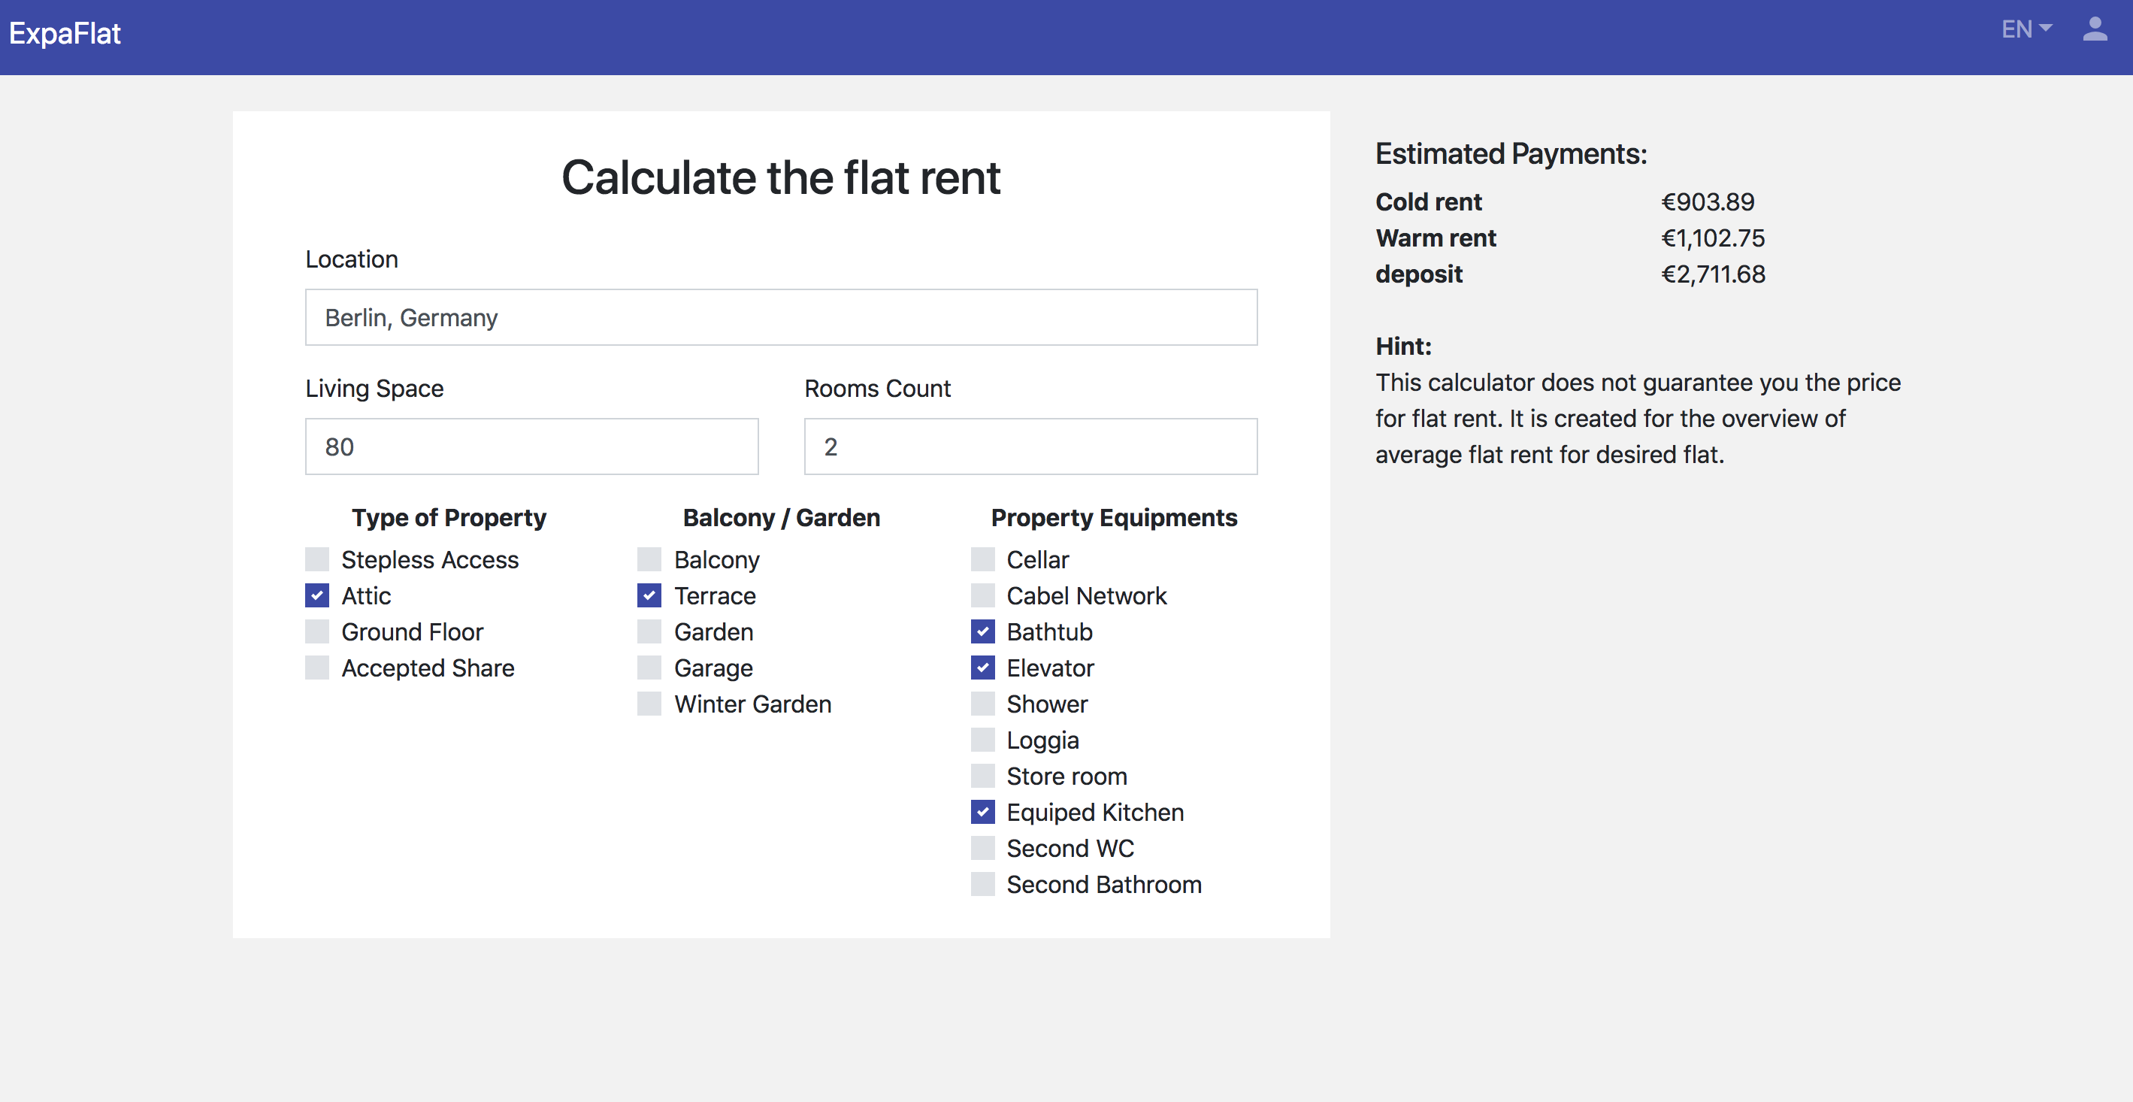The height and width of the screenshot is (1102, 2133).
Task: Enable the Cellar checkbox
Action: pyautogui.click(x=983, y=560)
